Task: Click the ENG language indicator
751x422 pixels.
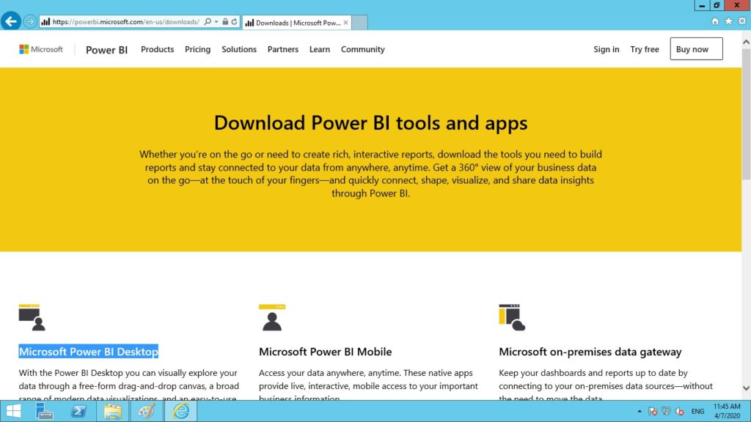Action: point(697,411)
